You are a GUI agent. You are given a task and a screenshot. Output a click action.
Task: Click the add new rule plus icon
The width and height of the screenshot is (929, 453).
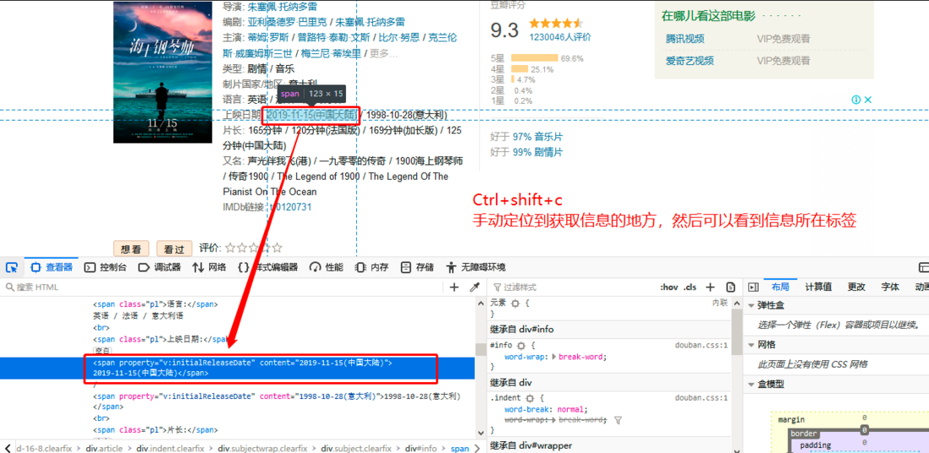(711, 287)
